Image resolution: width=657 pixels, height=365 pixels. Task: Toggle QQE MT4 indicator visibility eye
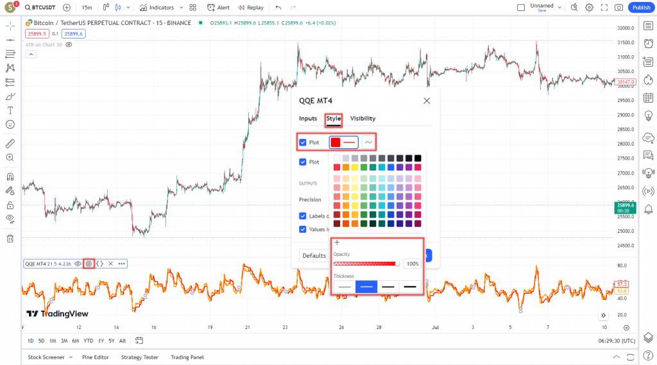[78, 264]
